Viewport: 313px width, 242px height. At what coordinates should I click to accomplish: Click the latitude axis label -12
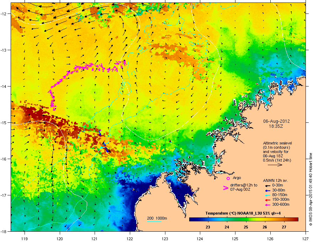coord(4,14)
